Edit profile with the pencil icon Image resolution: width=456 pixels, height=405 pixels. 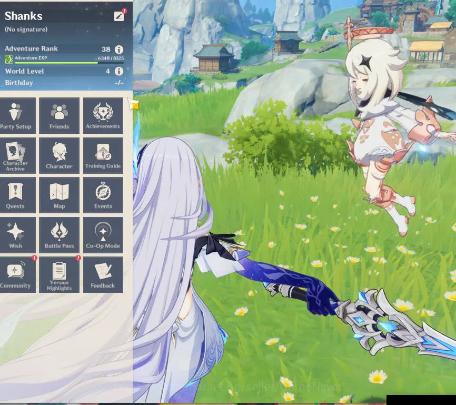[119, 16]
